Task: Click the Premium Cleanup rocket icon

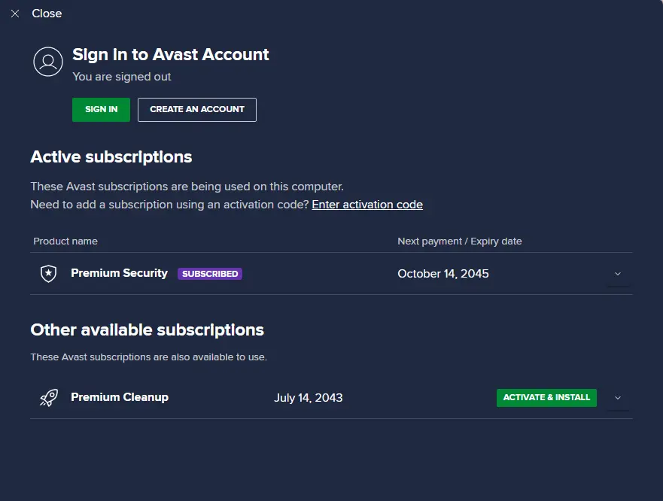Action: pos(49,398)
